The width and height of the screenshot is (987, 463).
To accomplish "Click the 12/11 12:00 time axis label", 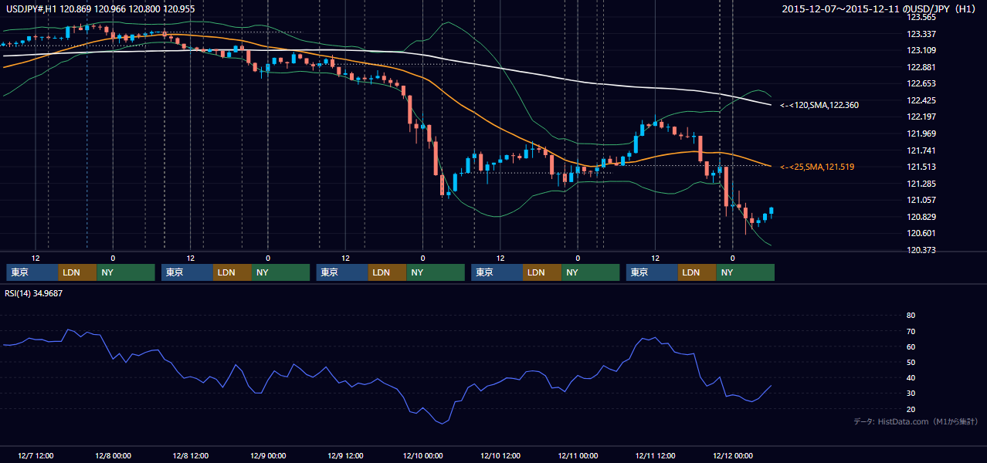I will click(655, 455).
